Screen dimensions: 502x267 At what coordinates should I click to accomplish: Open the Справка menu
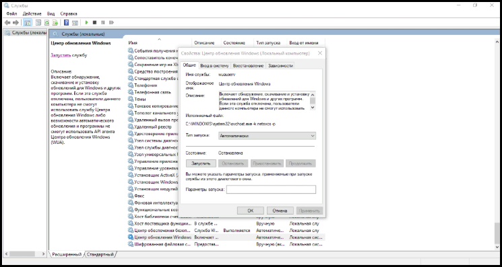69,13
